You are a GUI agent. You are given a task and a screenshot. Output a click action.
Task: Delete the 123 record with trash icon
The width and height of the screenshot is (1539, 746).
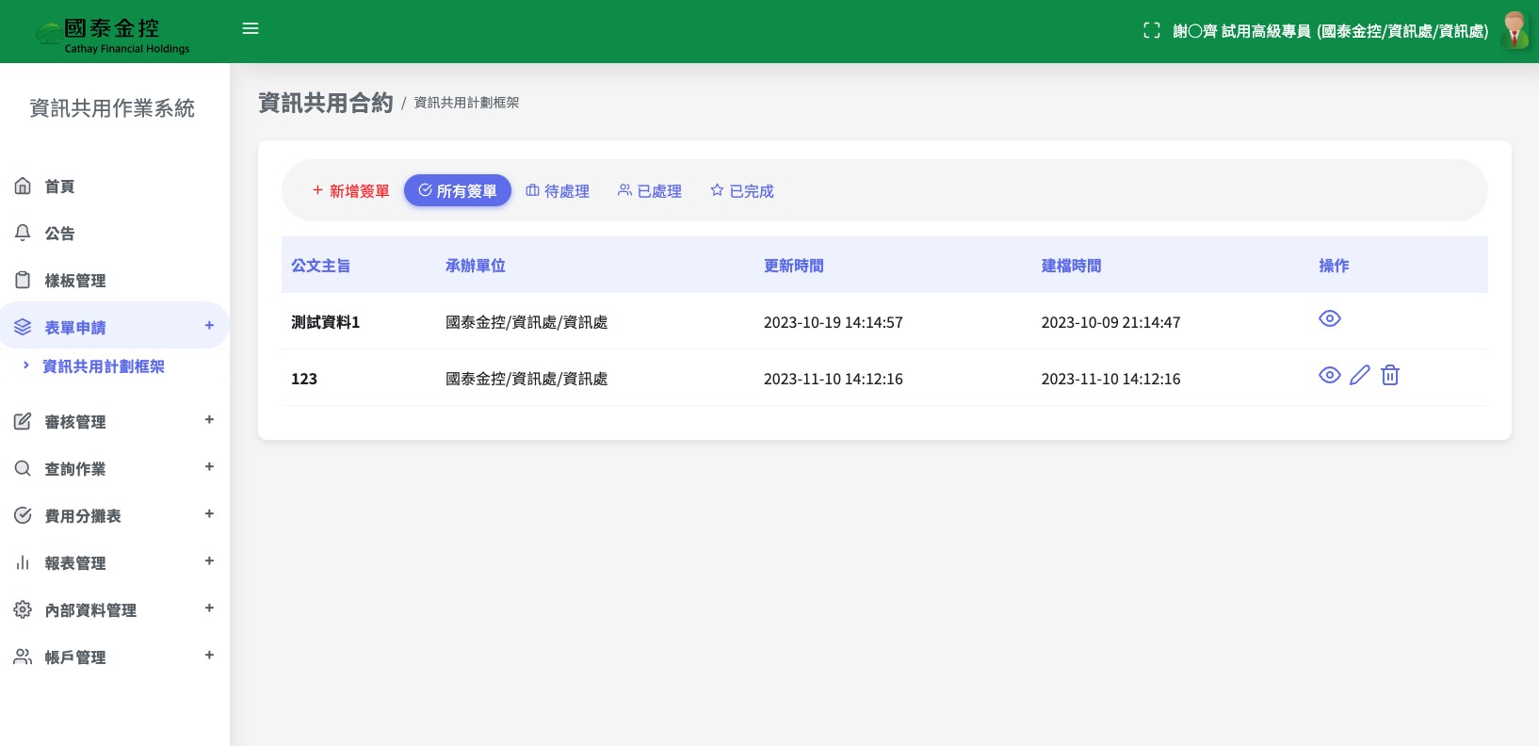point(1389,376)
